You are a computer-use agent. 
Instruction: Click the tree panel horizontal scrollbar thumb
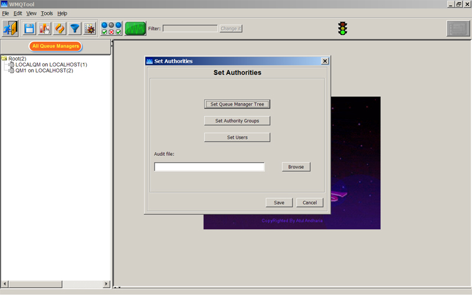click(x=35, y=284)
